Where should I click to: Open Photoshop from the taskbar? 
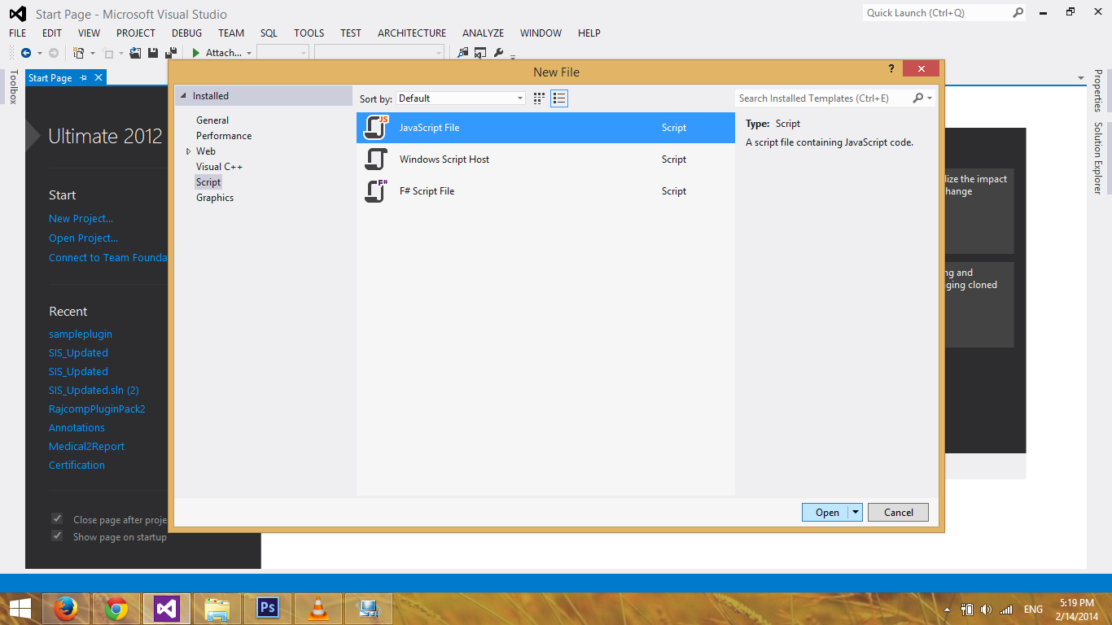click(268, 609)
